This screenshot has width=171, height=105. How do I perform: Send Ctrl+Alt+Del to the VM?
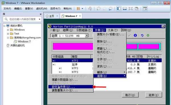[90, 9]
